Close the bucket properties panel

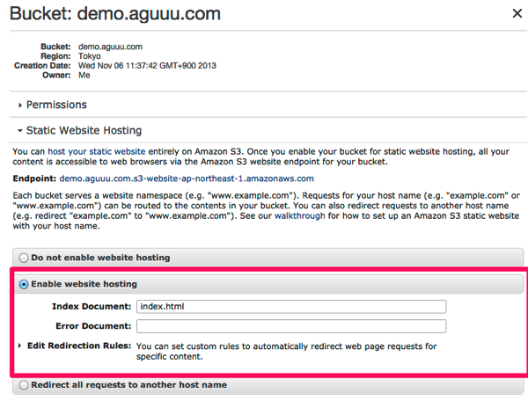click(x=517, y=13)
